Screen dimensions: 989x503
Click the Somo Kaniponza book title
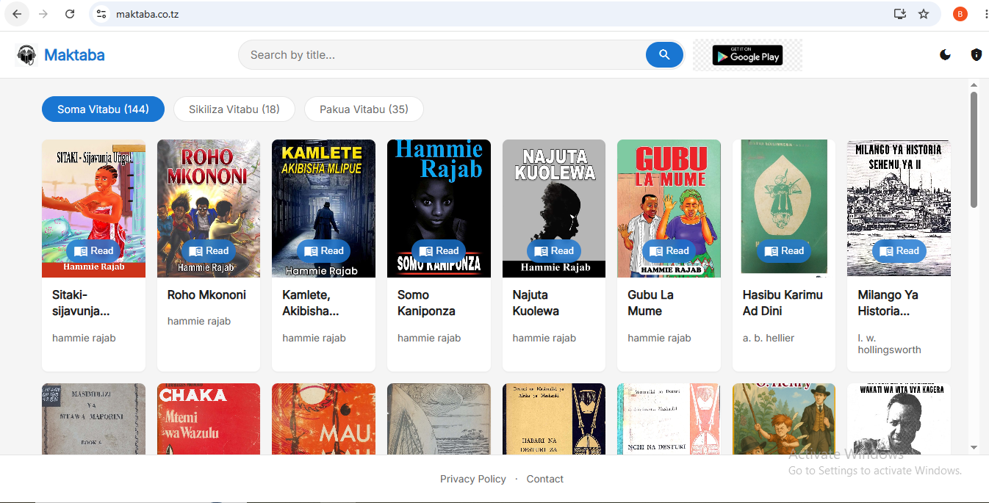click(x=426, y=303)
